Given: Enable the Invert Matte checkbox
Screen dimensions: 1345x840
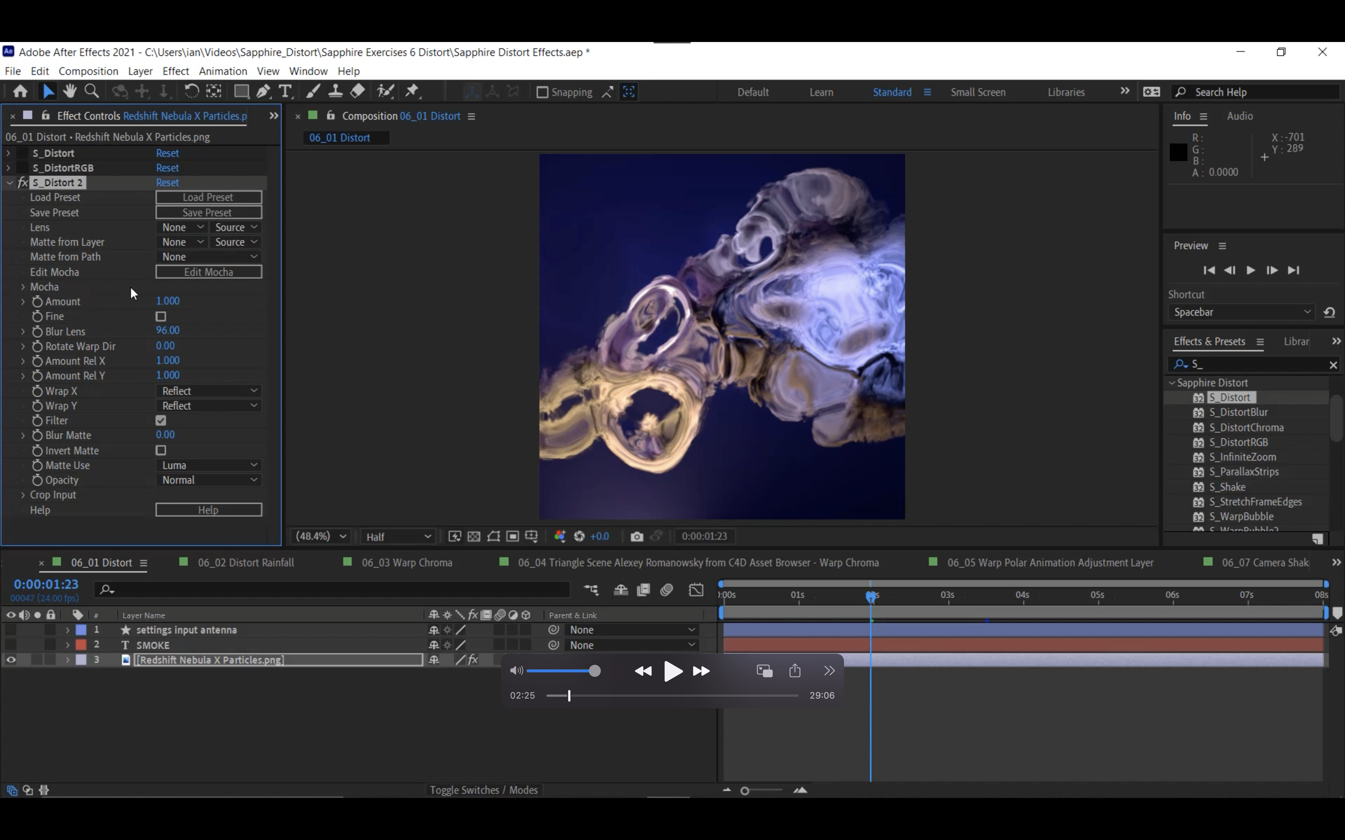Looking at the screenshot, I should [161, 450].
